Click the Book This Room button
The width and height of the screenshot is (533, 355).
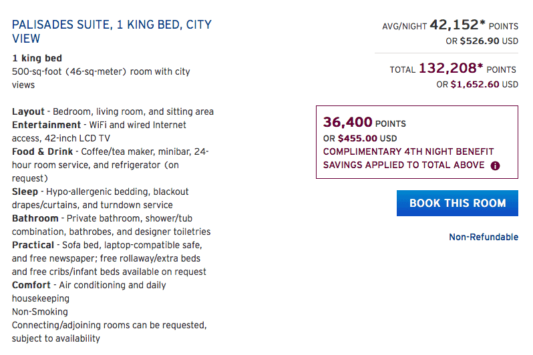[458, 203]
